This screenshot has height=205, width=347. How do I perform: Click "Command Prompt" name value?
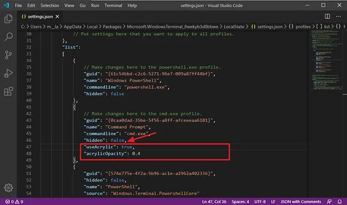click(127, 127)
